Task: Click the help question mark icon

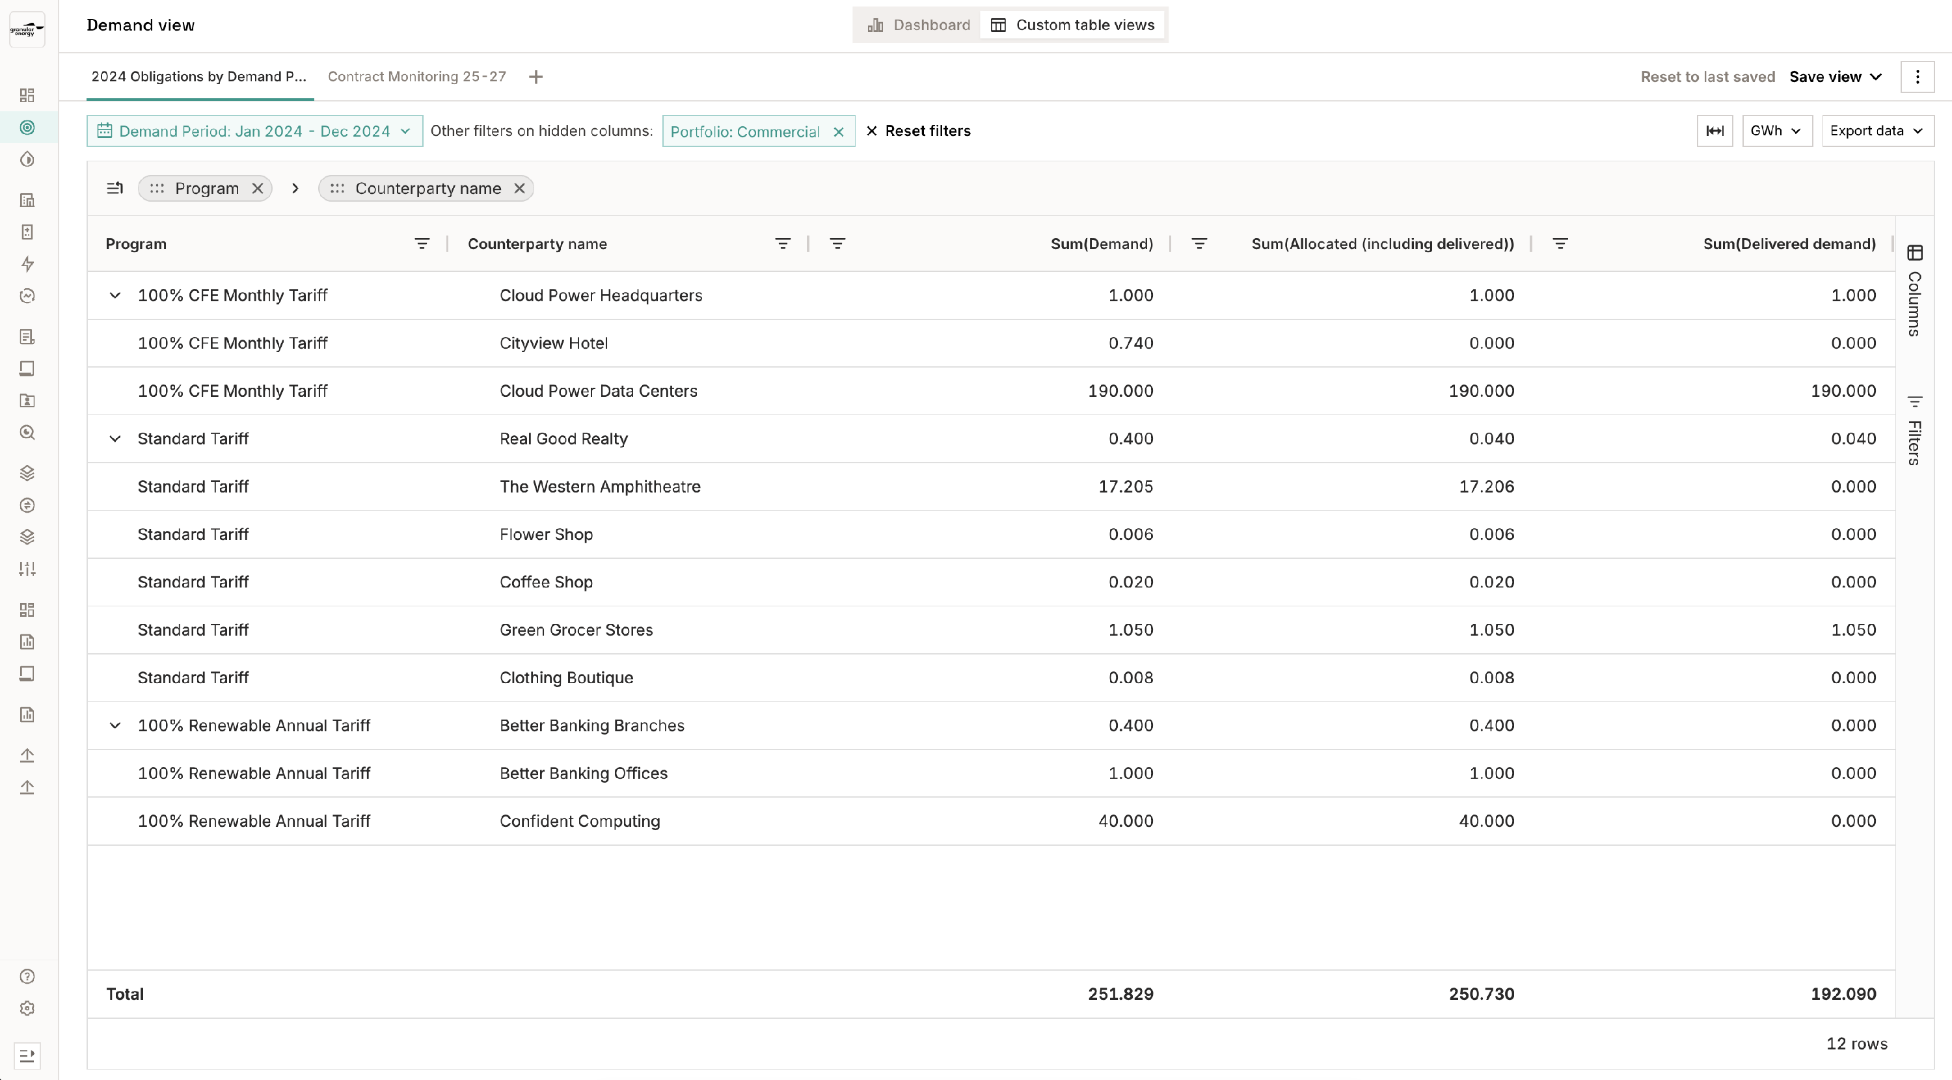Action: coord(27,976)
